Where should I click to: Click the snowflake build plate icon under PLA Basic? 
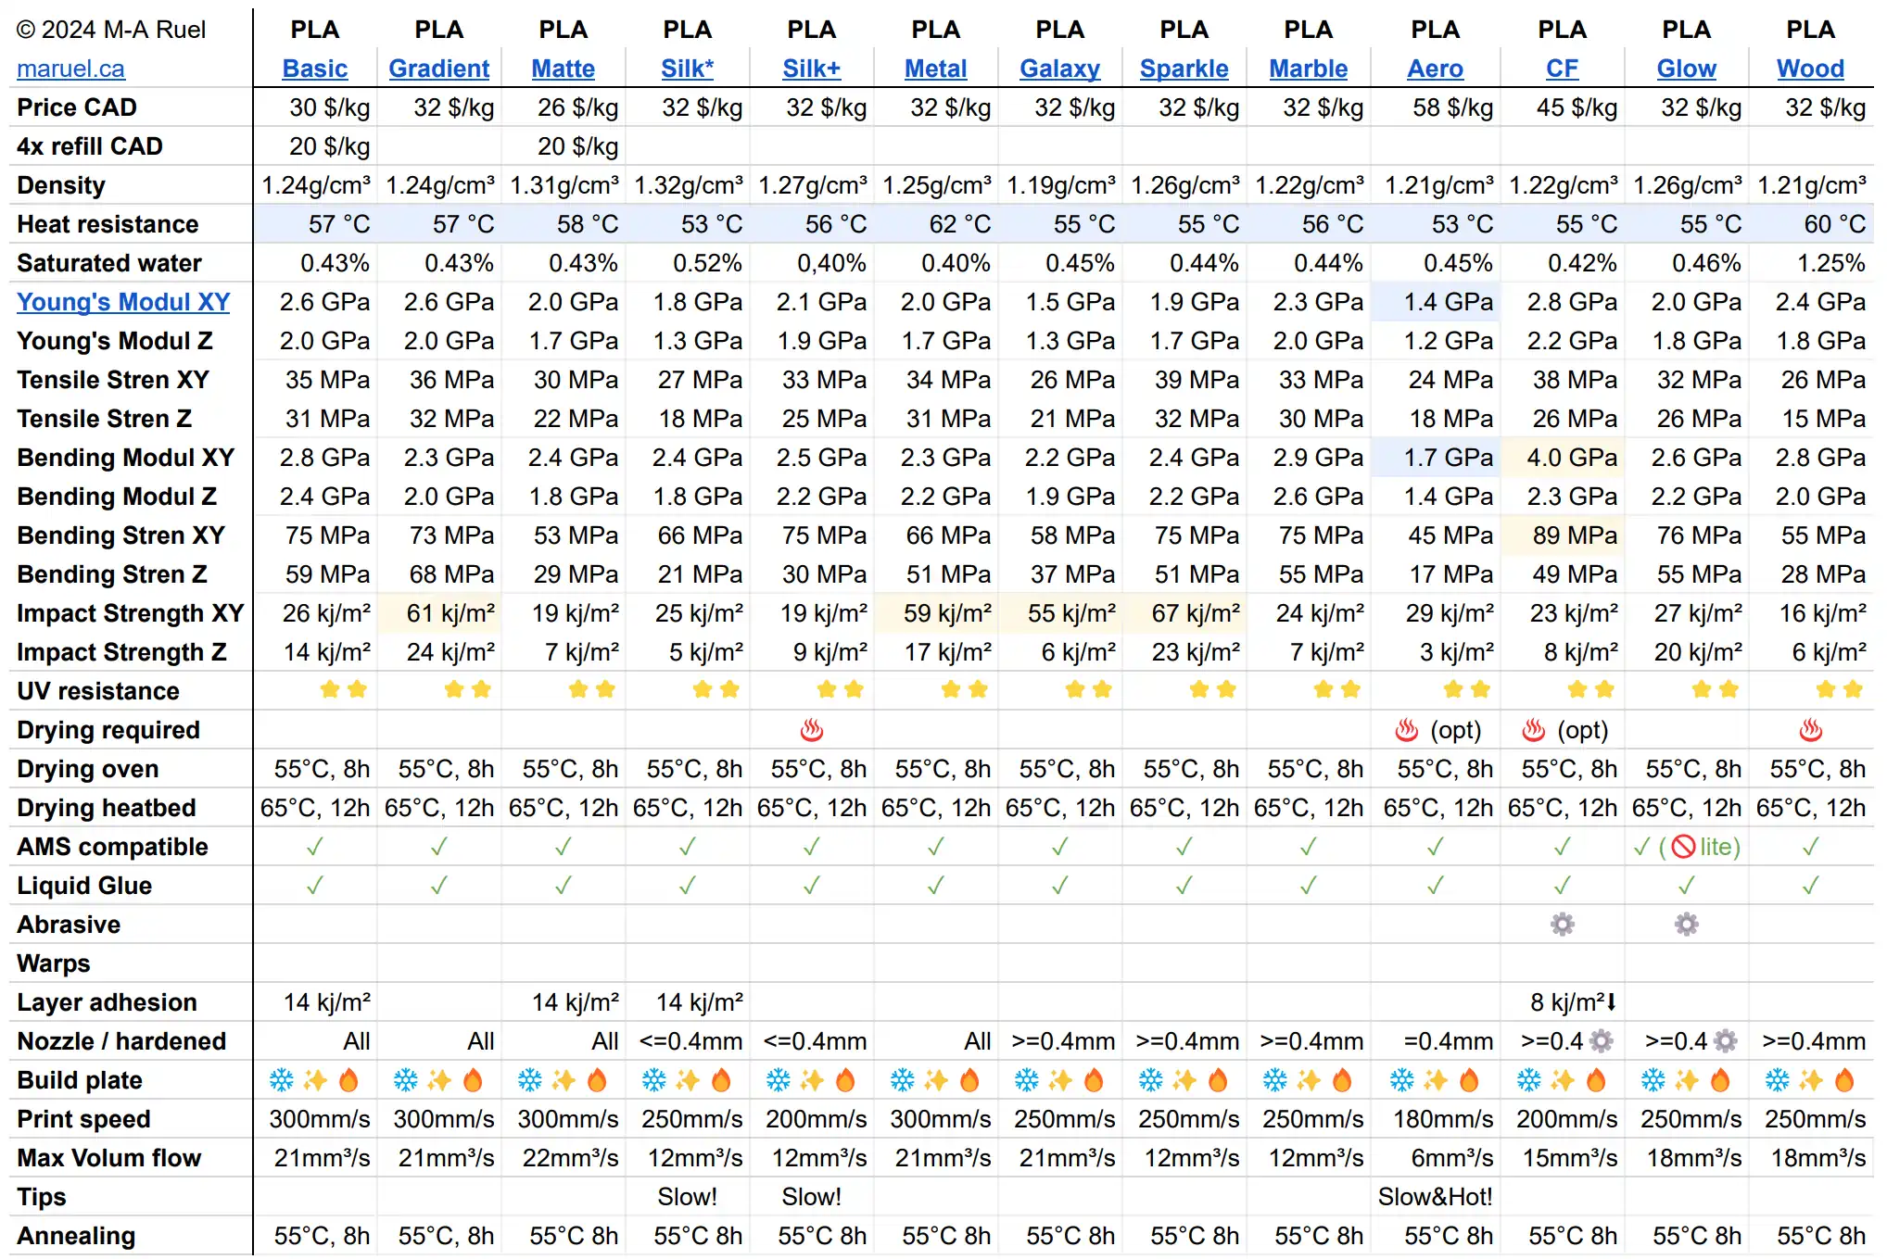click(281, 1080)
